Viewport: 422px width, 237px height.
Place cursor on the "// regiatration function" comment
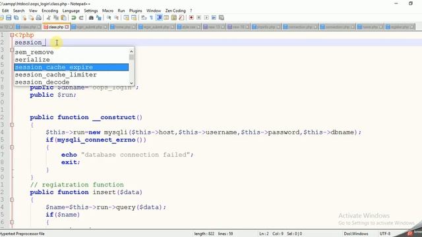pyautogui.click(x=77, y=184)
